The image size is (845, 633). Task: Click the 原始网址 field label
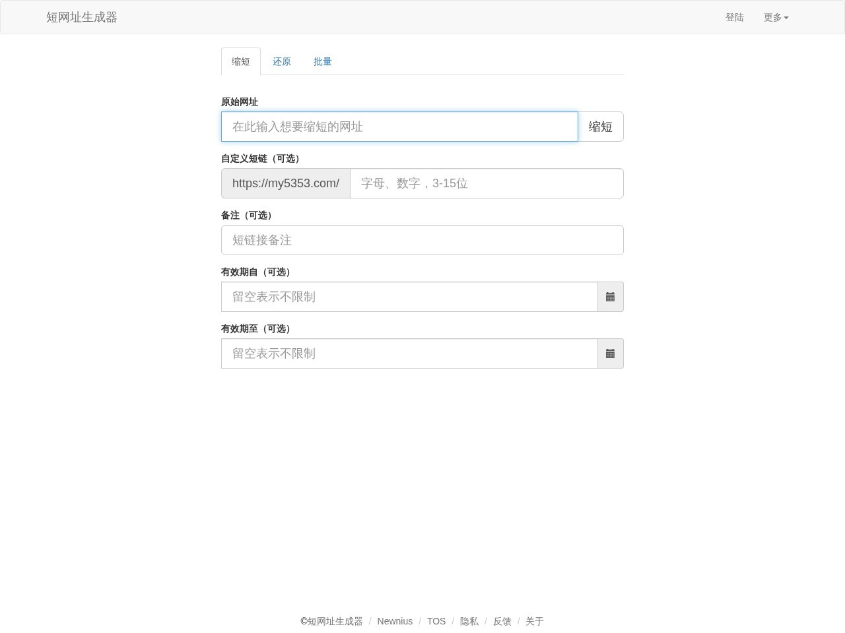(x=240, y=102)
